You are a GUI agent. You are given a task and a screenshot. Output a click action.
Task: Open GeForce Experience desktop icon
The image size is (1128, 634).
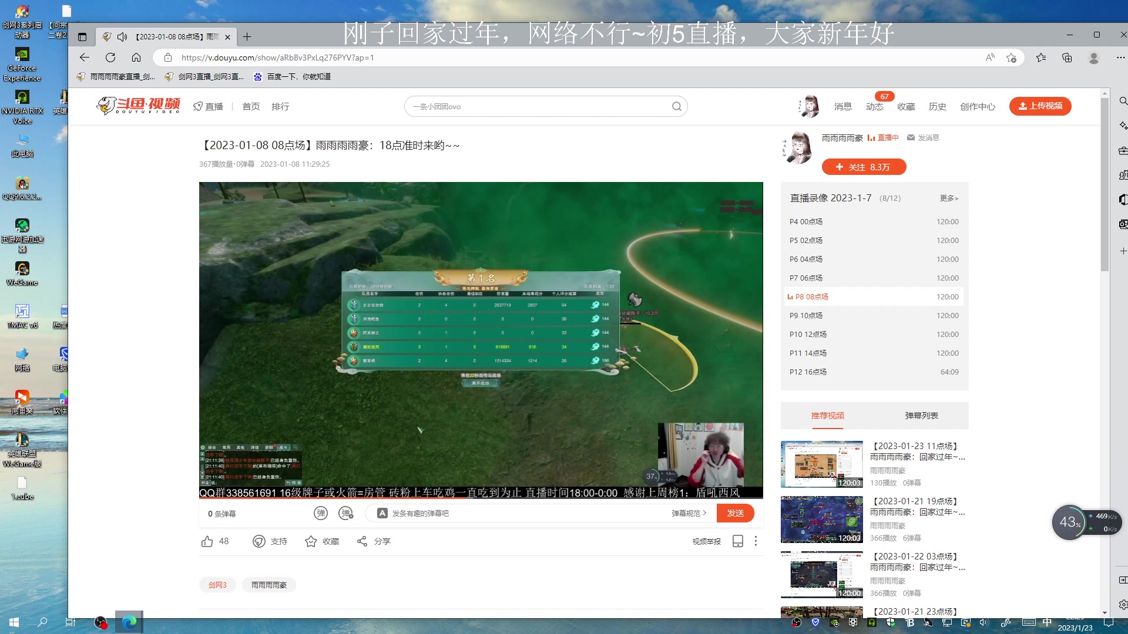[22, 65]
